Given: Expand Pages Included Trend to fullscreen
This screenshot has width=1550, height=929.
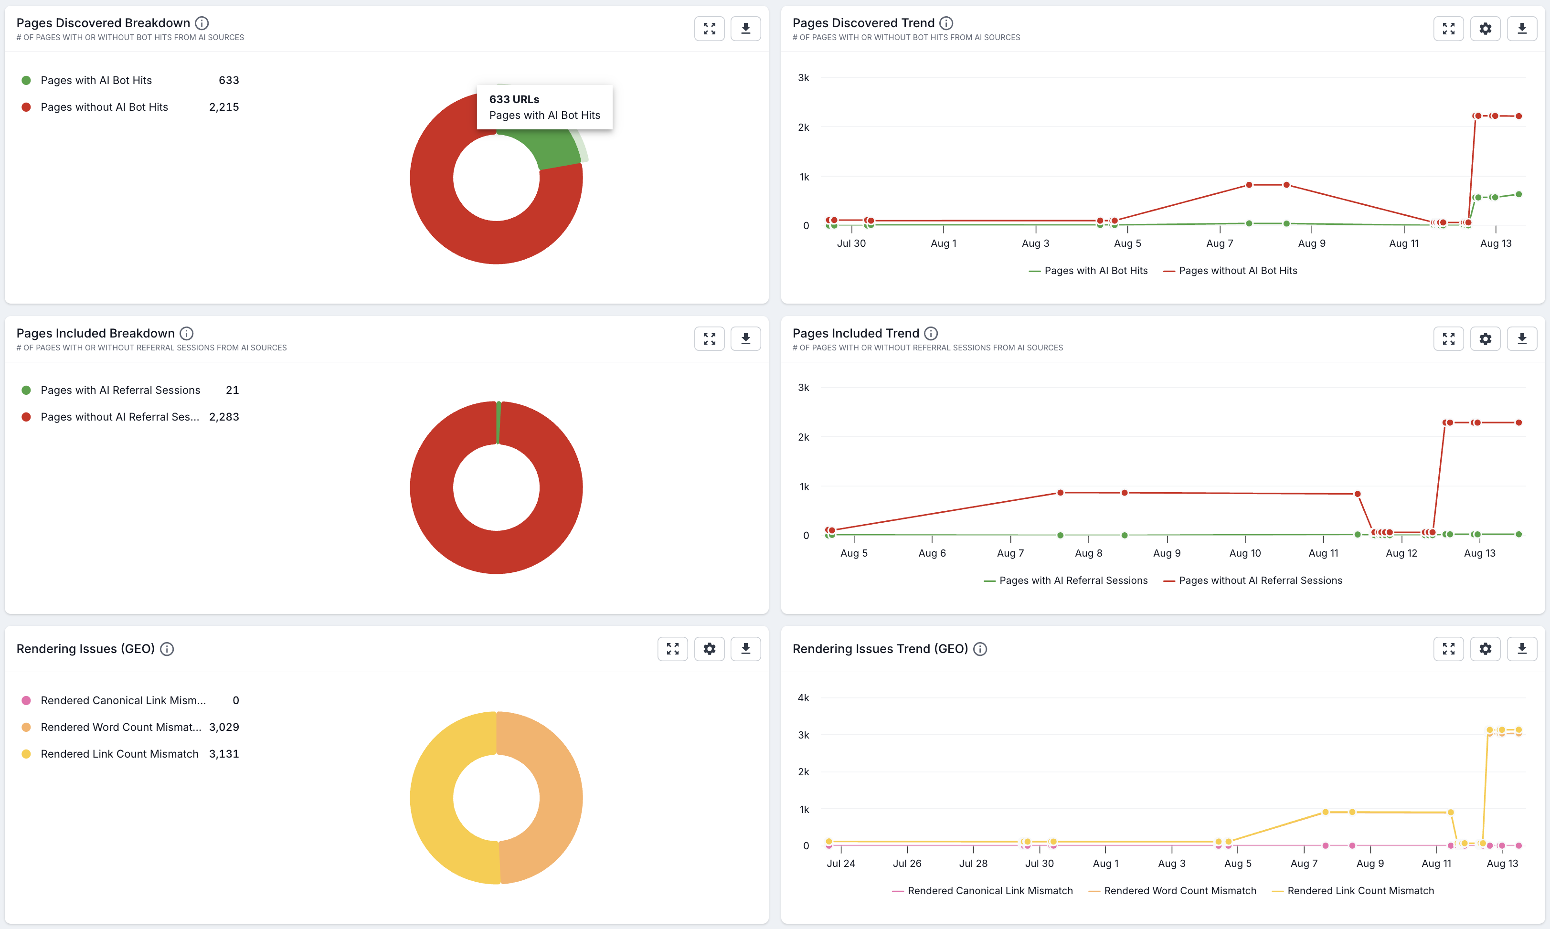Looking at the screenshot, I should pyautogui.click(x=1449, y=338).
